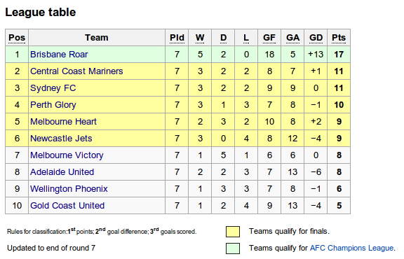Click the Sydney FC team link
Image resolution: width=404 pixels, height=259 pixels.
[53, 88]
